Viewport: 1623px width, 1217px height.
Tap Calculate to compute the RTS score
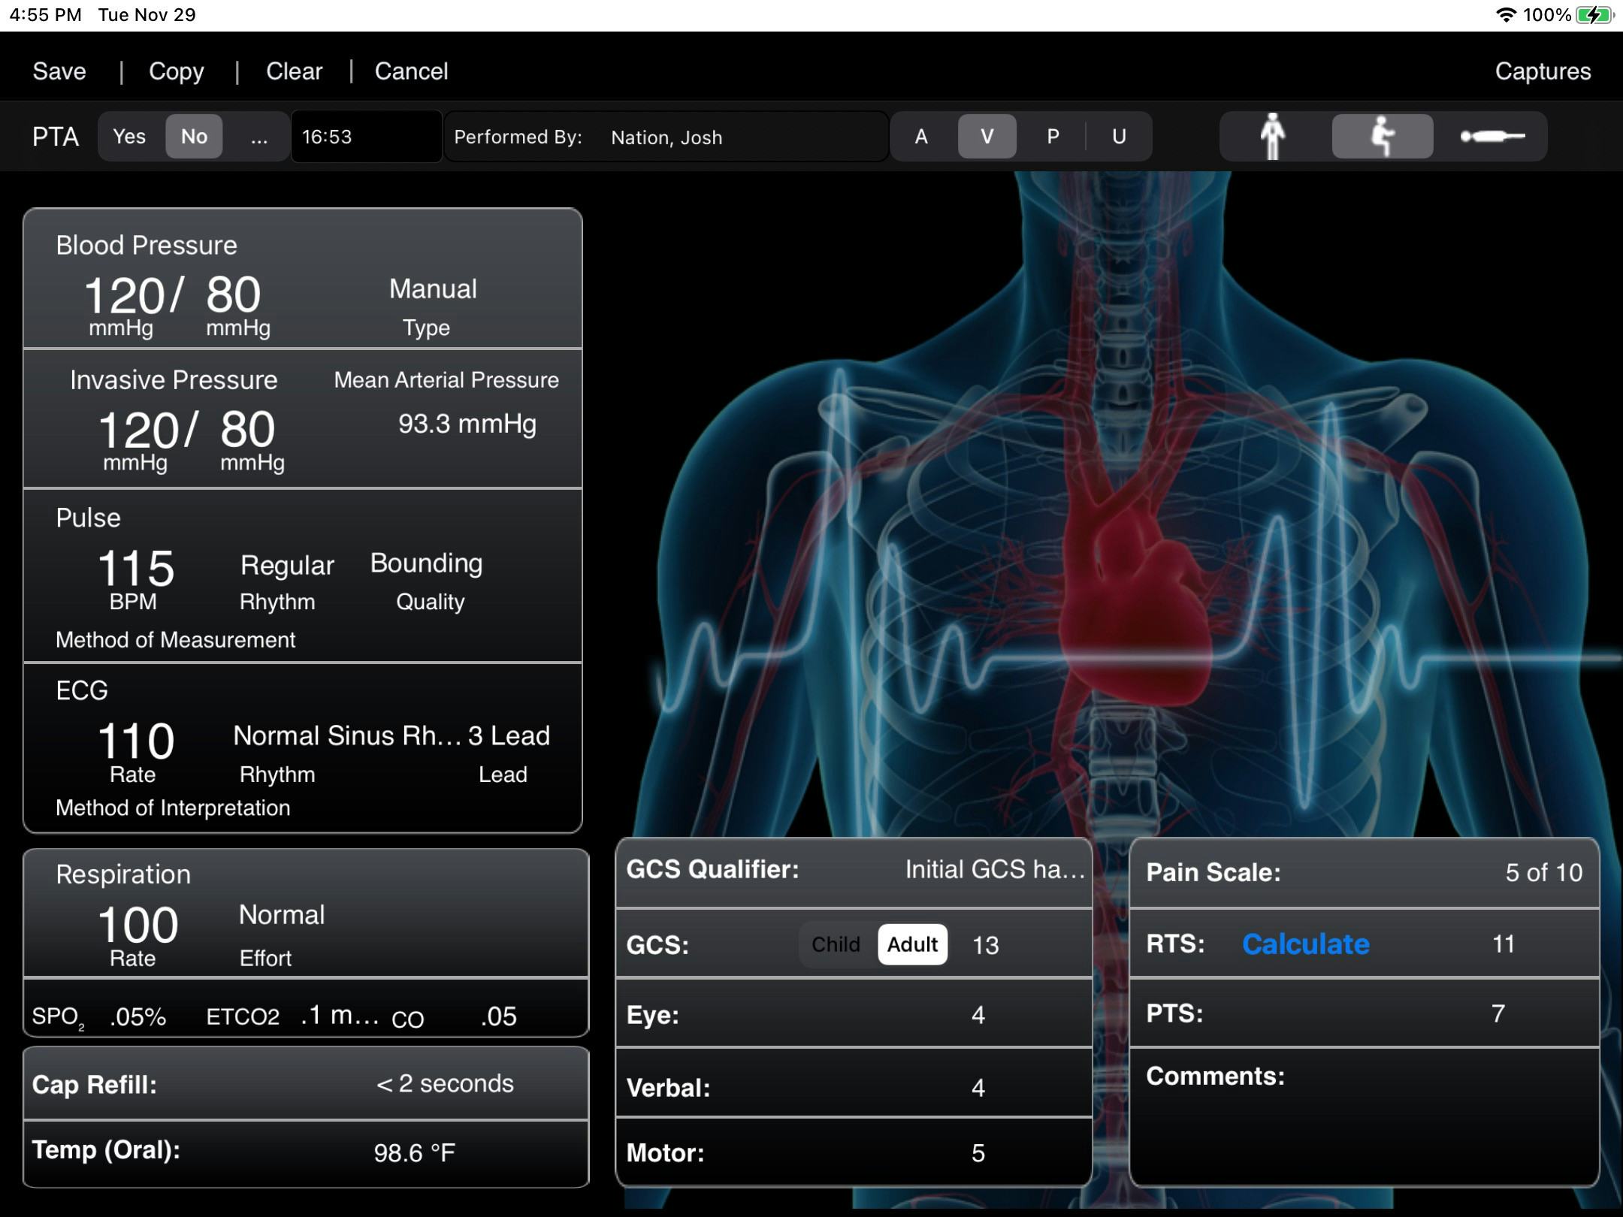tap(1305, 944)
